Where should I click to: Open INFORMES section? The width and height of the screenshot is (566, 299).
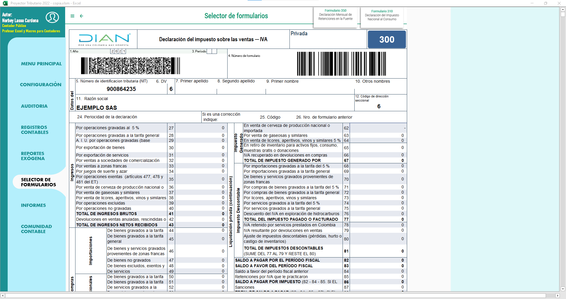point(33,205)
